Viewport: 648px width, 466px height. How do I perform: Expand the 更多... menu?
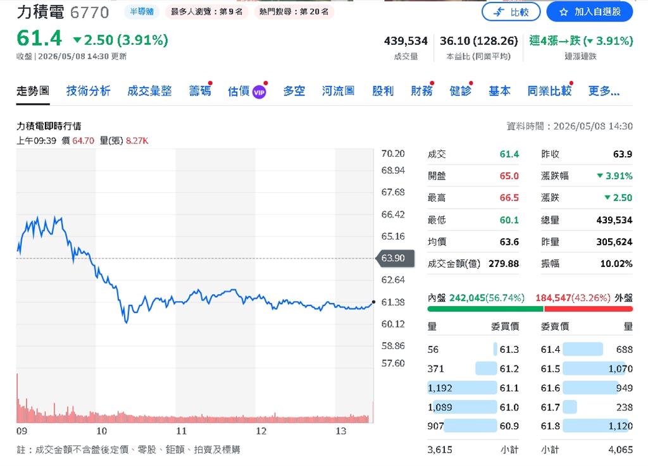click(604, 91)
